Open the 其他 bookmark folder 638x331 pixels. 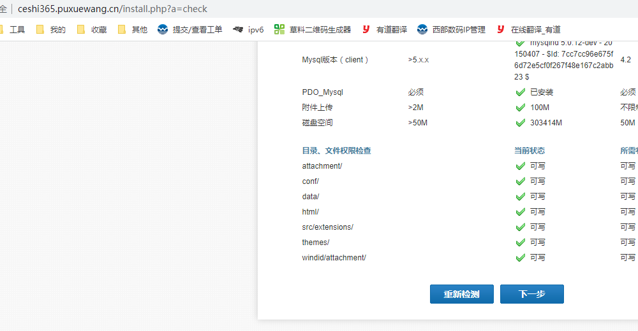click(x=132, y=30)
